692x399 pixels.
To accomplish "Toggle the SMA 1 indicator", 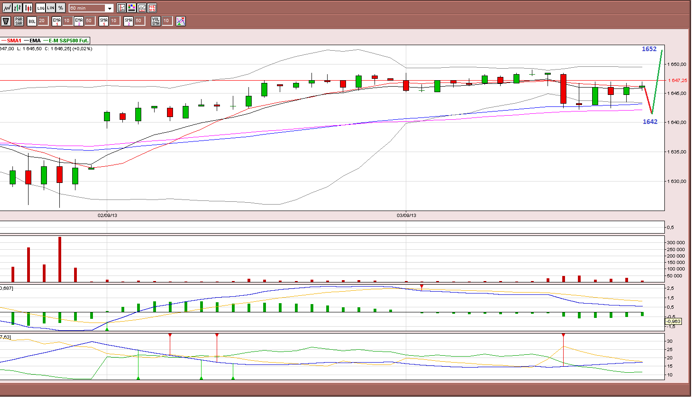I will click(104, 21).
